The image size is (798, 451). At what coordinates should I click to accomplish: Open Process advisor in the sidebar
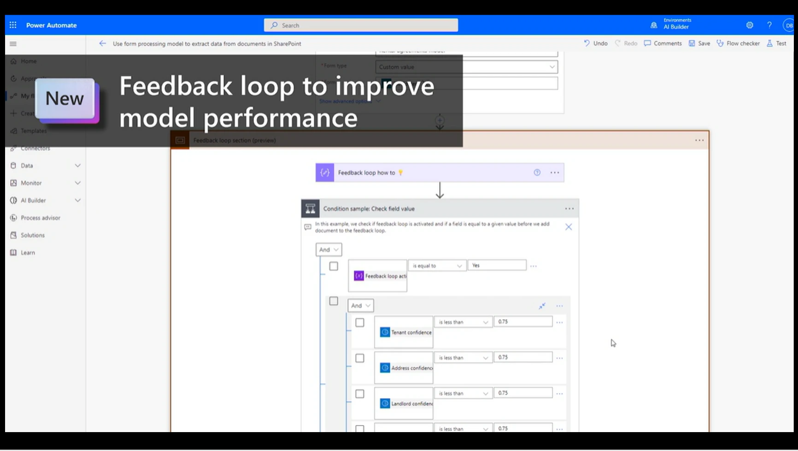coord(41,218)
